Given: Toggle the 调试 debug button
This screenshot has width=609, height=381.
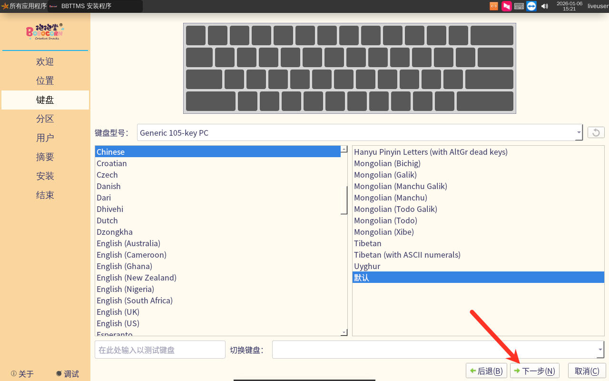Looking at the screenshot, I should pyautogui.click(x=67, y=374).
